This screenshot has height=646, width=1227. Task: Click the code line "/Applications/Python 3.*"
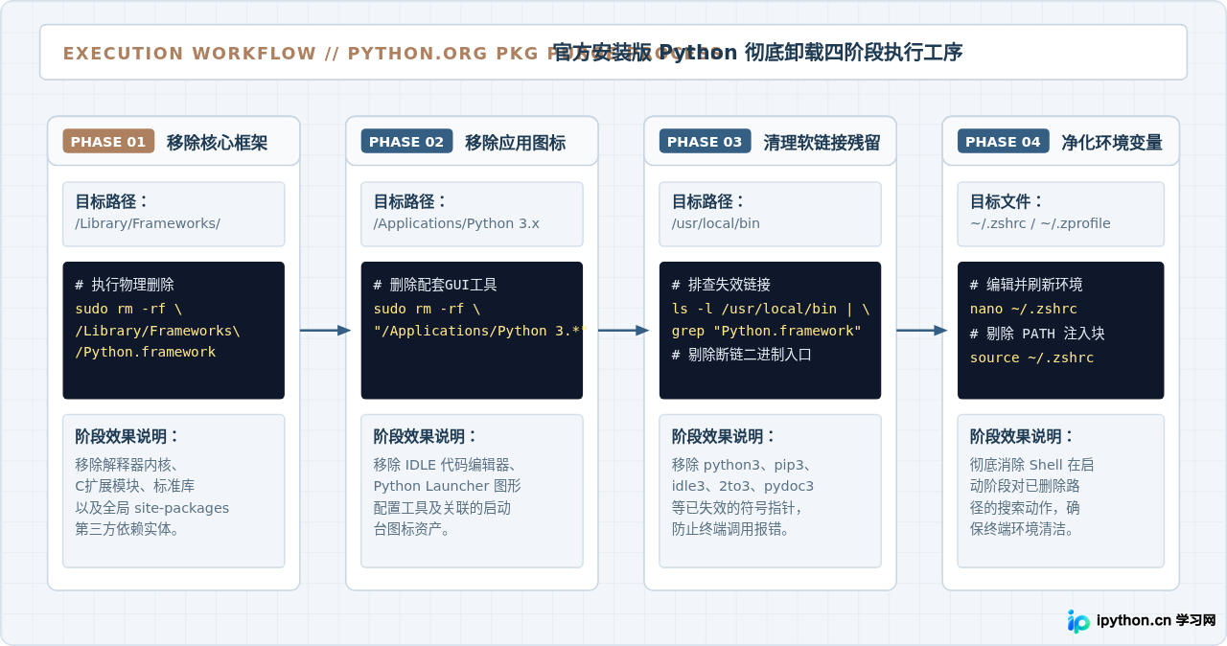pos(477,331)
